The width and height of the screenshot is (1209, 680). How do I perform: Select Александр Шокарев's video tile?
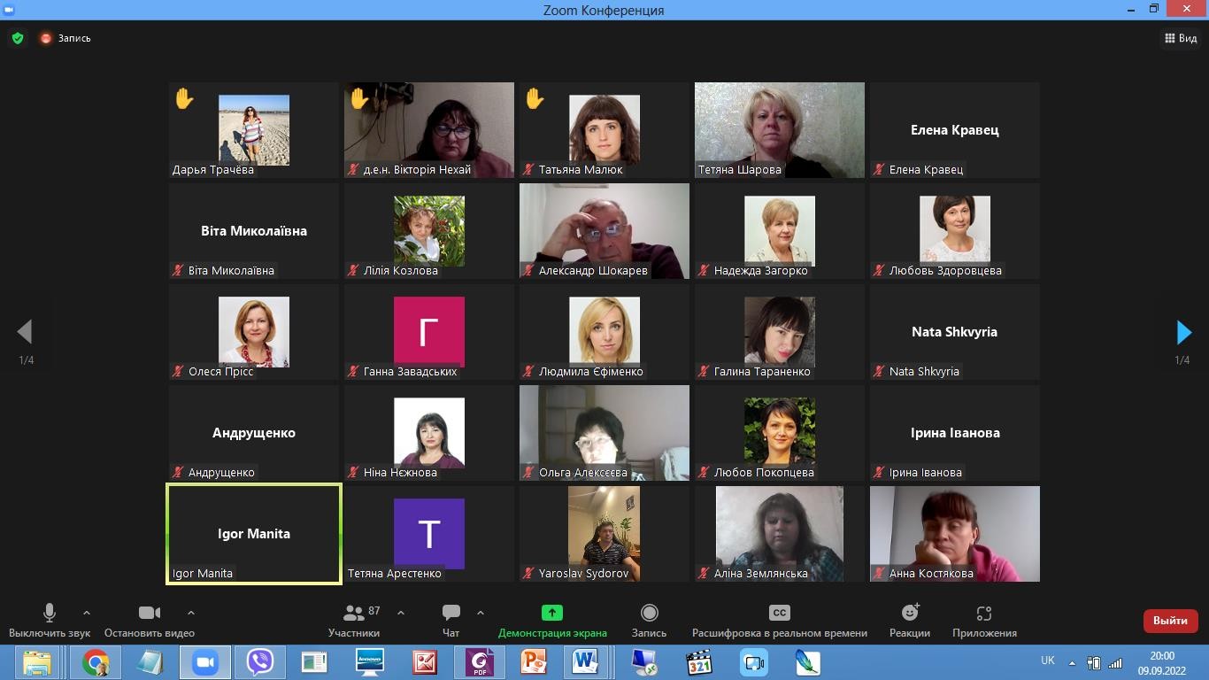tap(604, 231)
